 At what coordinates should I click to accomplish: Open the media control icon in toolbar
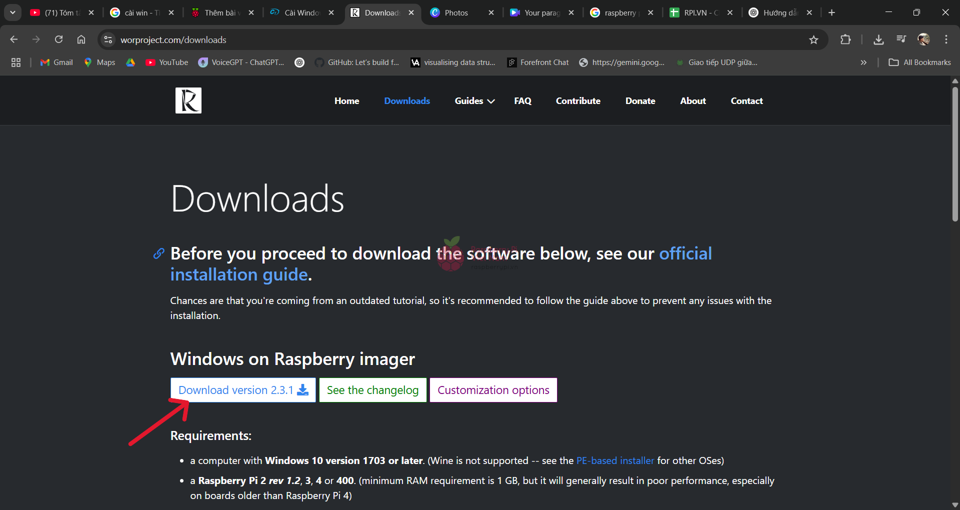pos(901,40)
